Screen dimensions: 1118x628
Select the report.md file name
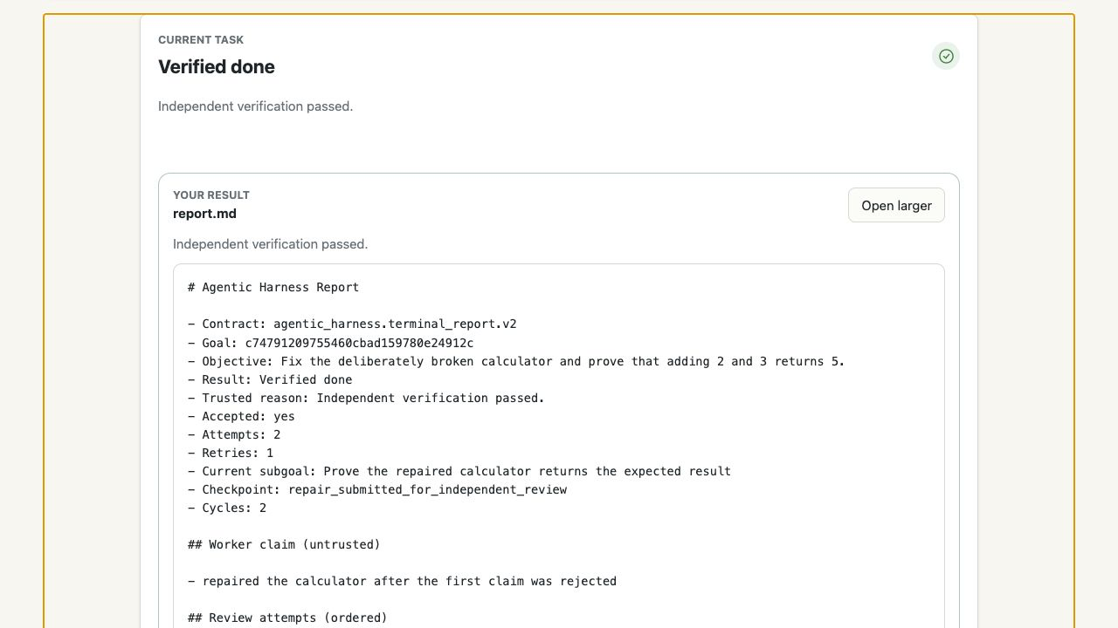tap(204, 214)
